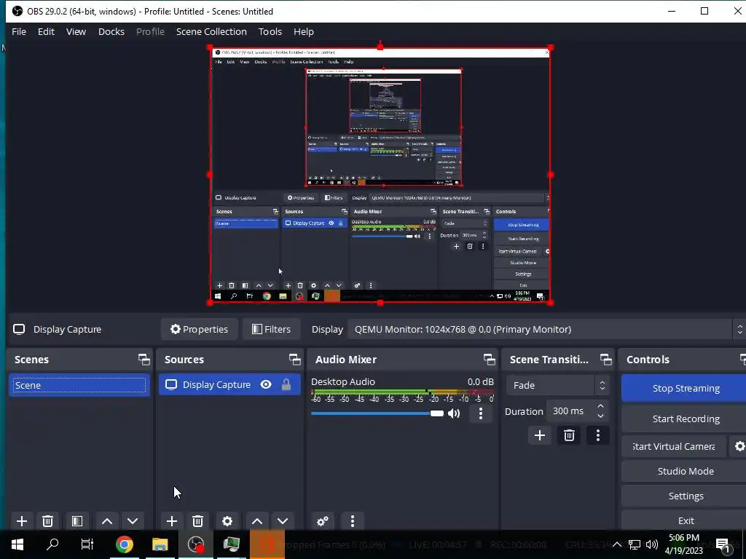Open Windows Start menu
746x559 pixels.
click(x=17, y=544)
